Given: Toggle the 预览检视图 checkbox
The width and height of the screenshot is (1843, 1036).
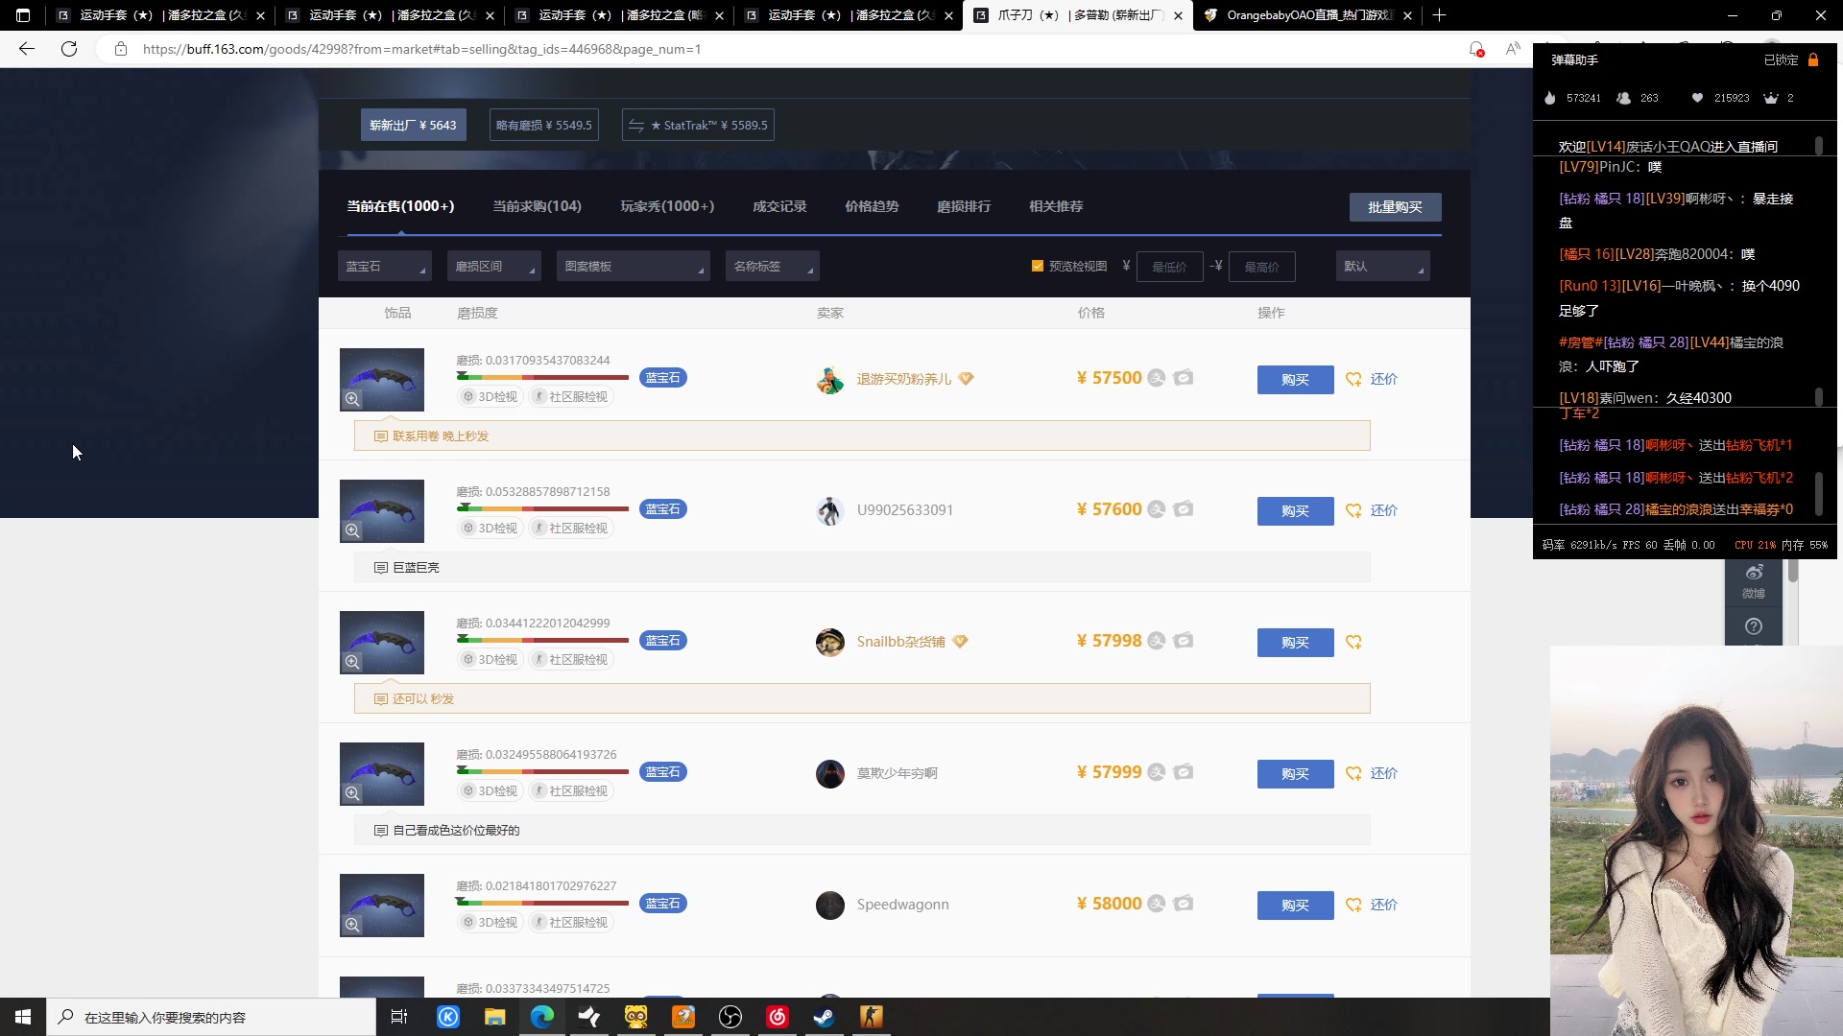Looking at the screenshot, I should coord(1038,266).
